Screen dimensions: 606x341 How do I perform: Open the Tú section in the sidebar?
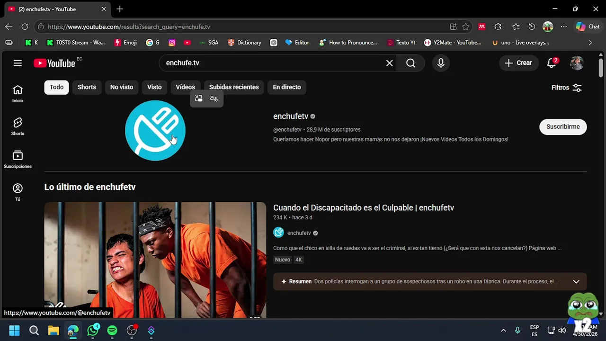[18, 192]
